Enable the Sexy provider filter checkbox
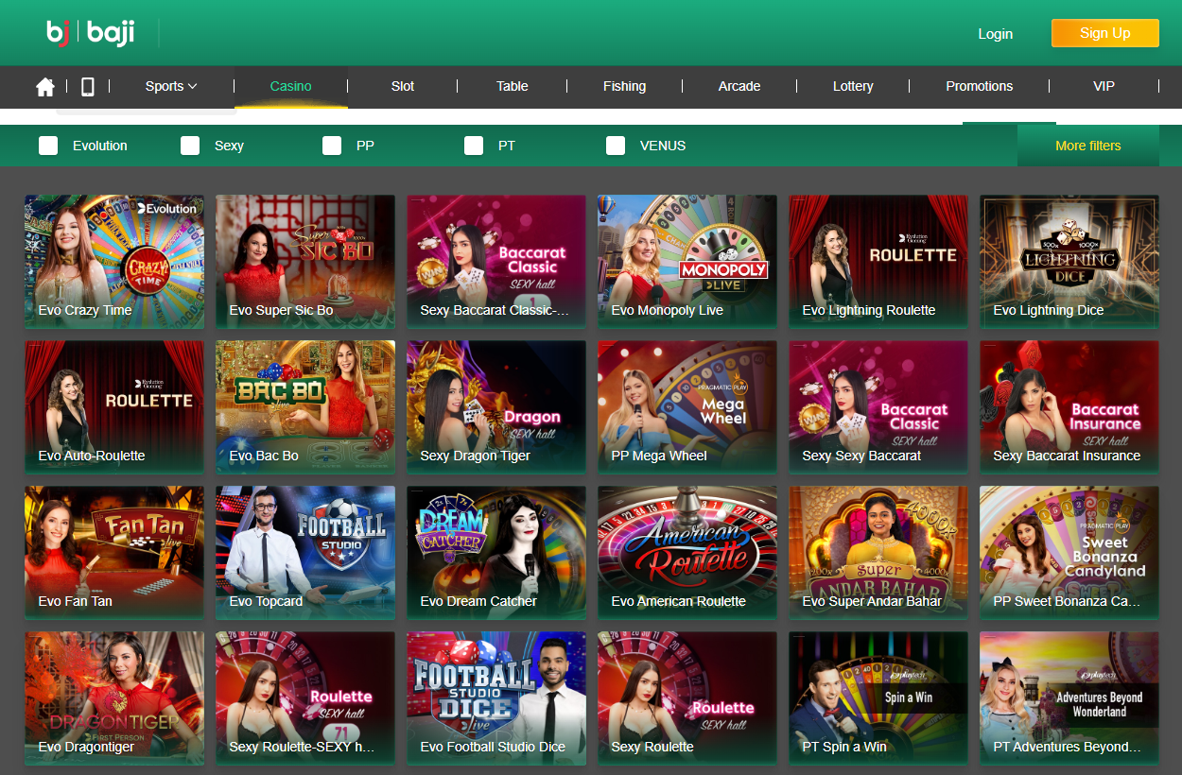Screen dimensions: 1182x775 pos(190,146)
